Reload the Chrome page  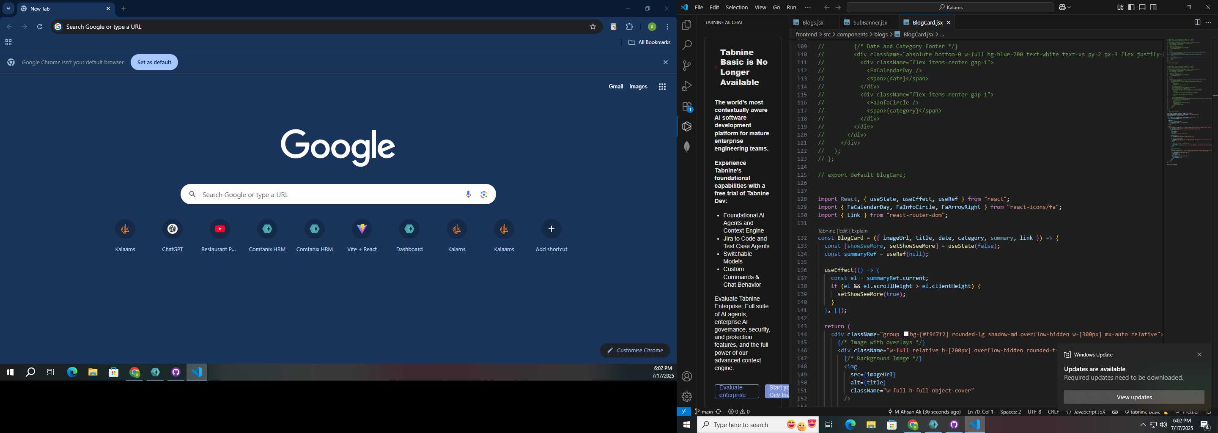[x=40, y=27]
